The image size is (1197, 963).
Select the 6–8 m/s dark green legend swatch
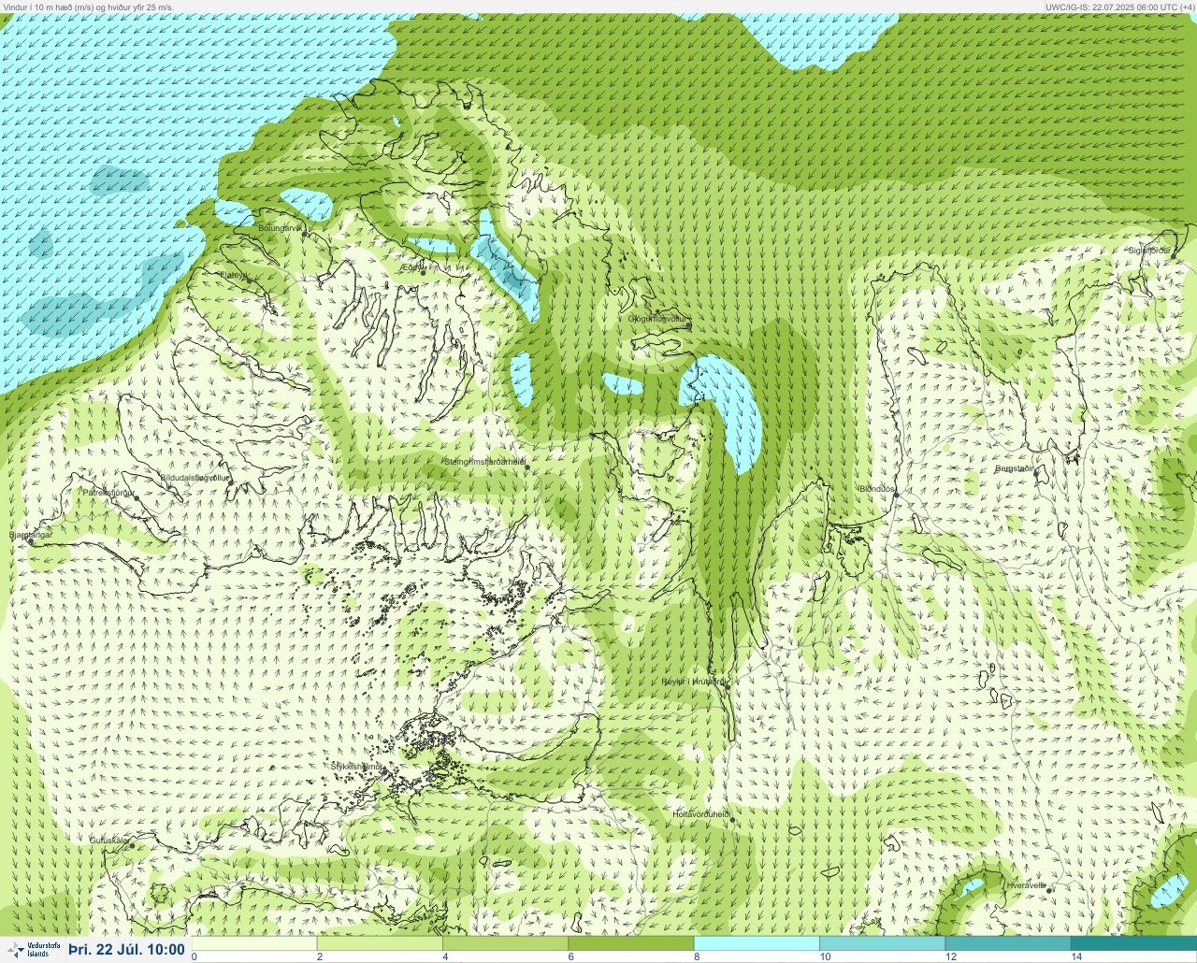click(x=631, y=943)
